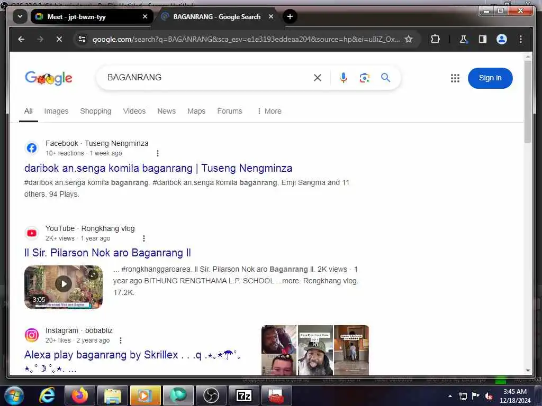Screen dimensions: 542x406
Task: Open daribok an.senga komila baganranglink
Action: tap(158, 168)
